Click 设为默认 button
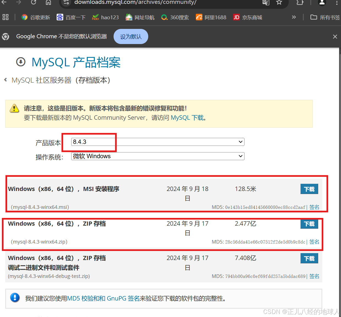 (x=131, y=36)
